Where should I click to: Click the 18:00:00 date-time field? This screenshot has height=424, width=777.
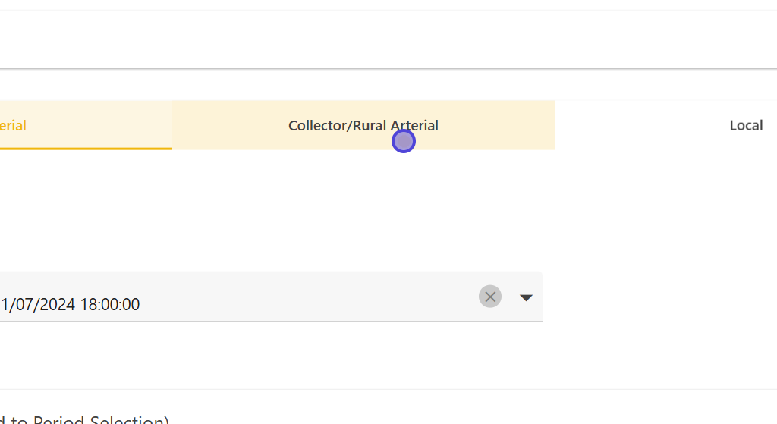click(x=228, y=303)
